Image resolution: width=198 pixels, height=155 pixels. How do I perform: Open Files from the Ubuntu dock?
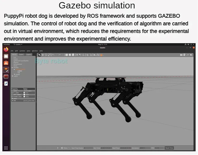pos(6,56)
